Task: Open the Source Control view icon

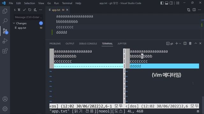Action: (5, 31)
